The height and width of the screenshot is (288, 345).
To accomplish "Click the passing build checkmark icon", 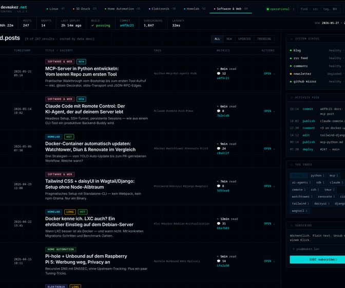I will pyautogui.click(x=92, y=25).
